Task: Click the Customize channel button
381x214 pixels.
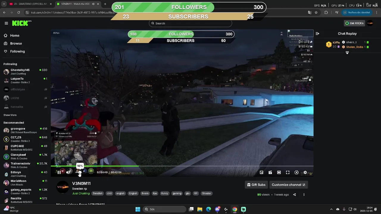Action: point(288,185)
